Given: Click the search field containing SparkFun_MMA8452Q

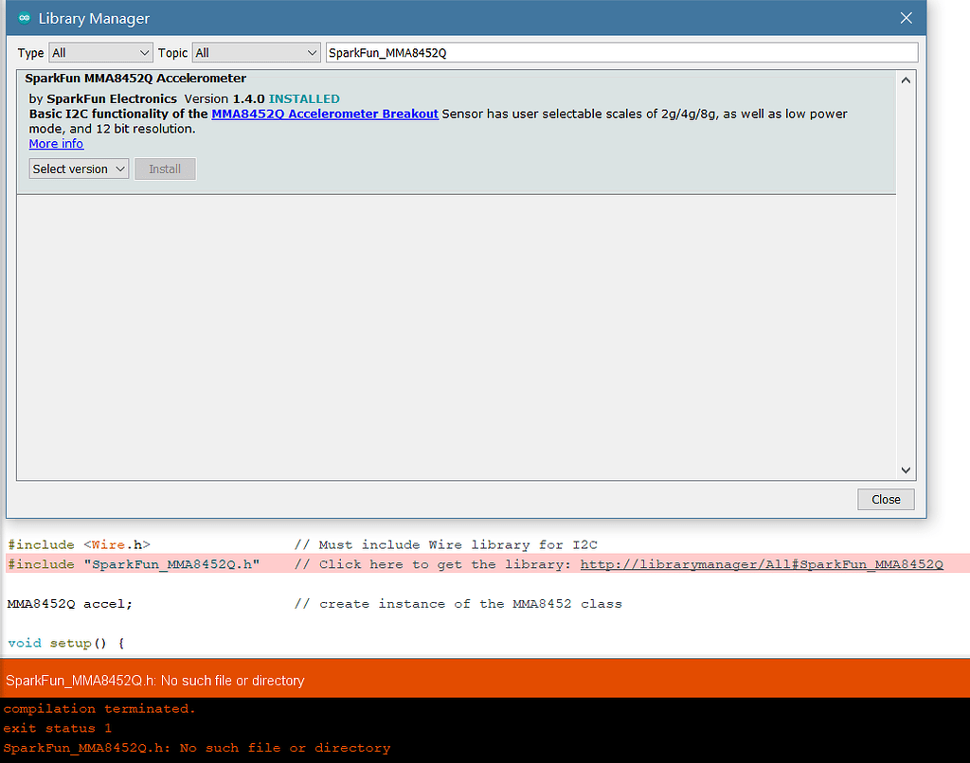Looking at the screenshot, I should pos(620,52).
